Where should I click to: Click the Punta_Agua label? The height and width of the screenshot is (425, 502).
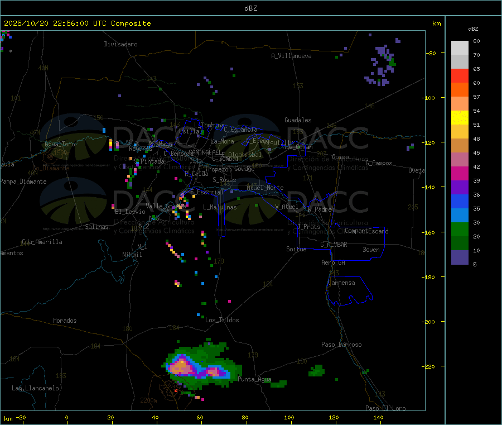tap(254, 379)
